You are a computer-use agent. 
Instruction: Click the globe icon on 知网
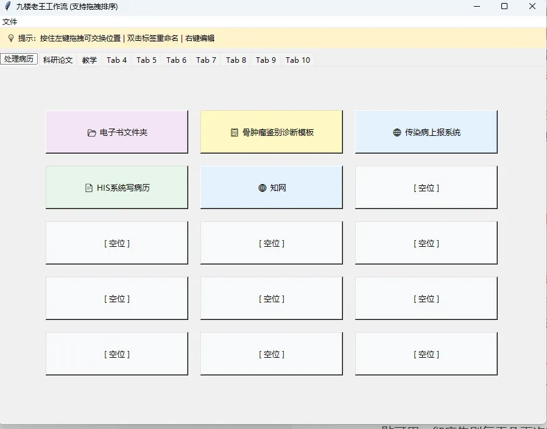(x=263, y=188)
